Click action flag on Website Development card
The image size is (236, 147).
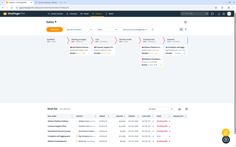161,65
